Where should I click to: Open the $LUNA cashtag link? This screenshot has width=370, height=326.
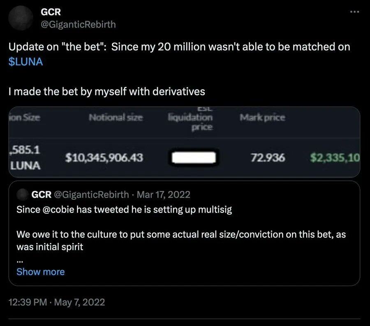click(x=25, y=62)
